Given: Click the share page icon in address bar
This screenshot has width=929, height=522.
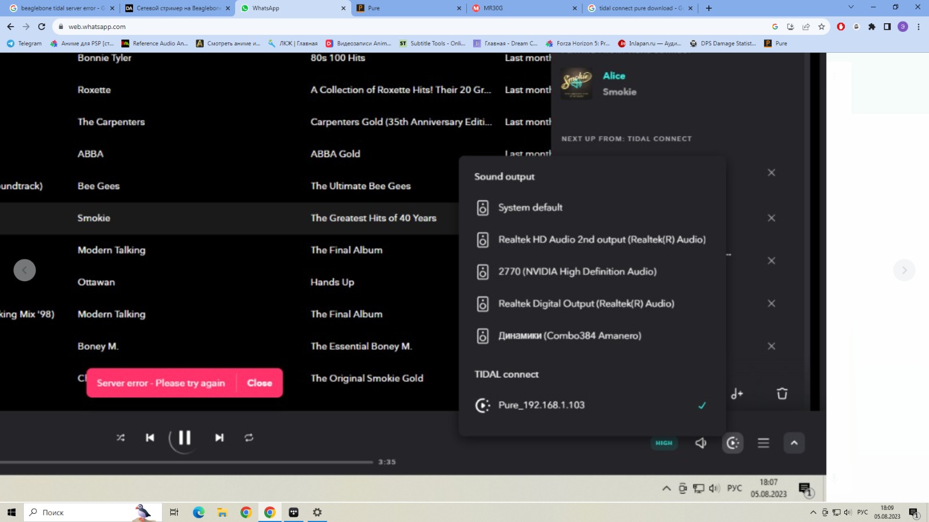Looking at the screenshot, I should [806, 27].
